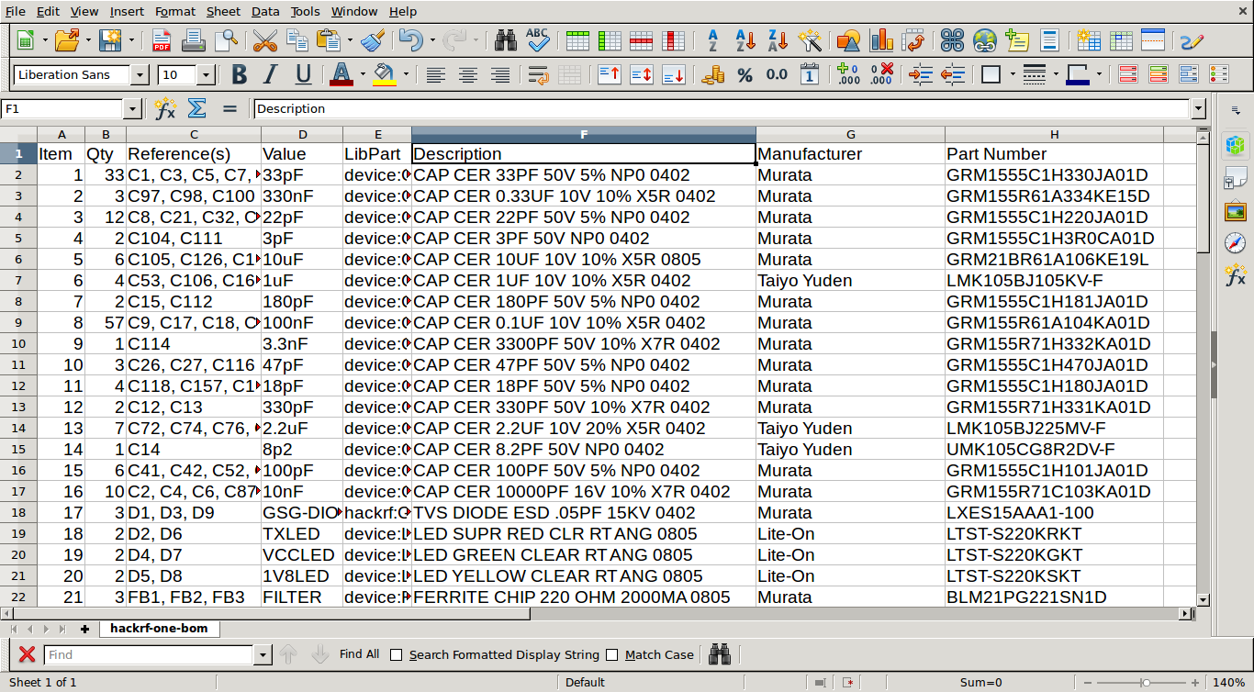1254x692 pixels.
Task: Click the Sum sigma icon
Action: coord(196,109)
